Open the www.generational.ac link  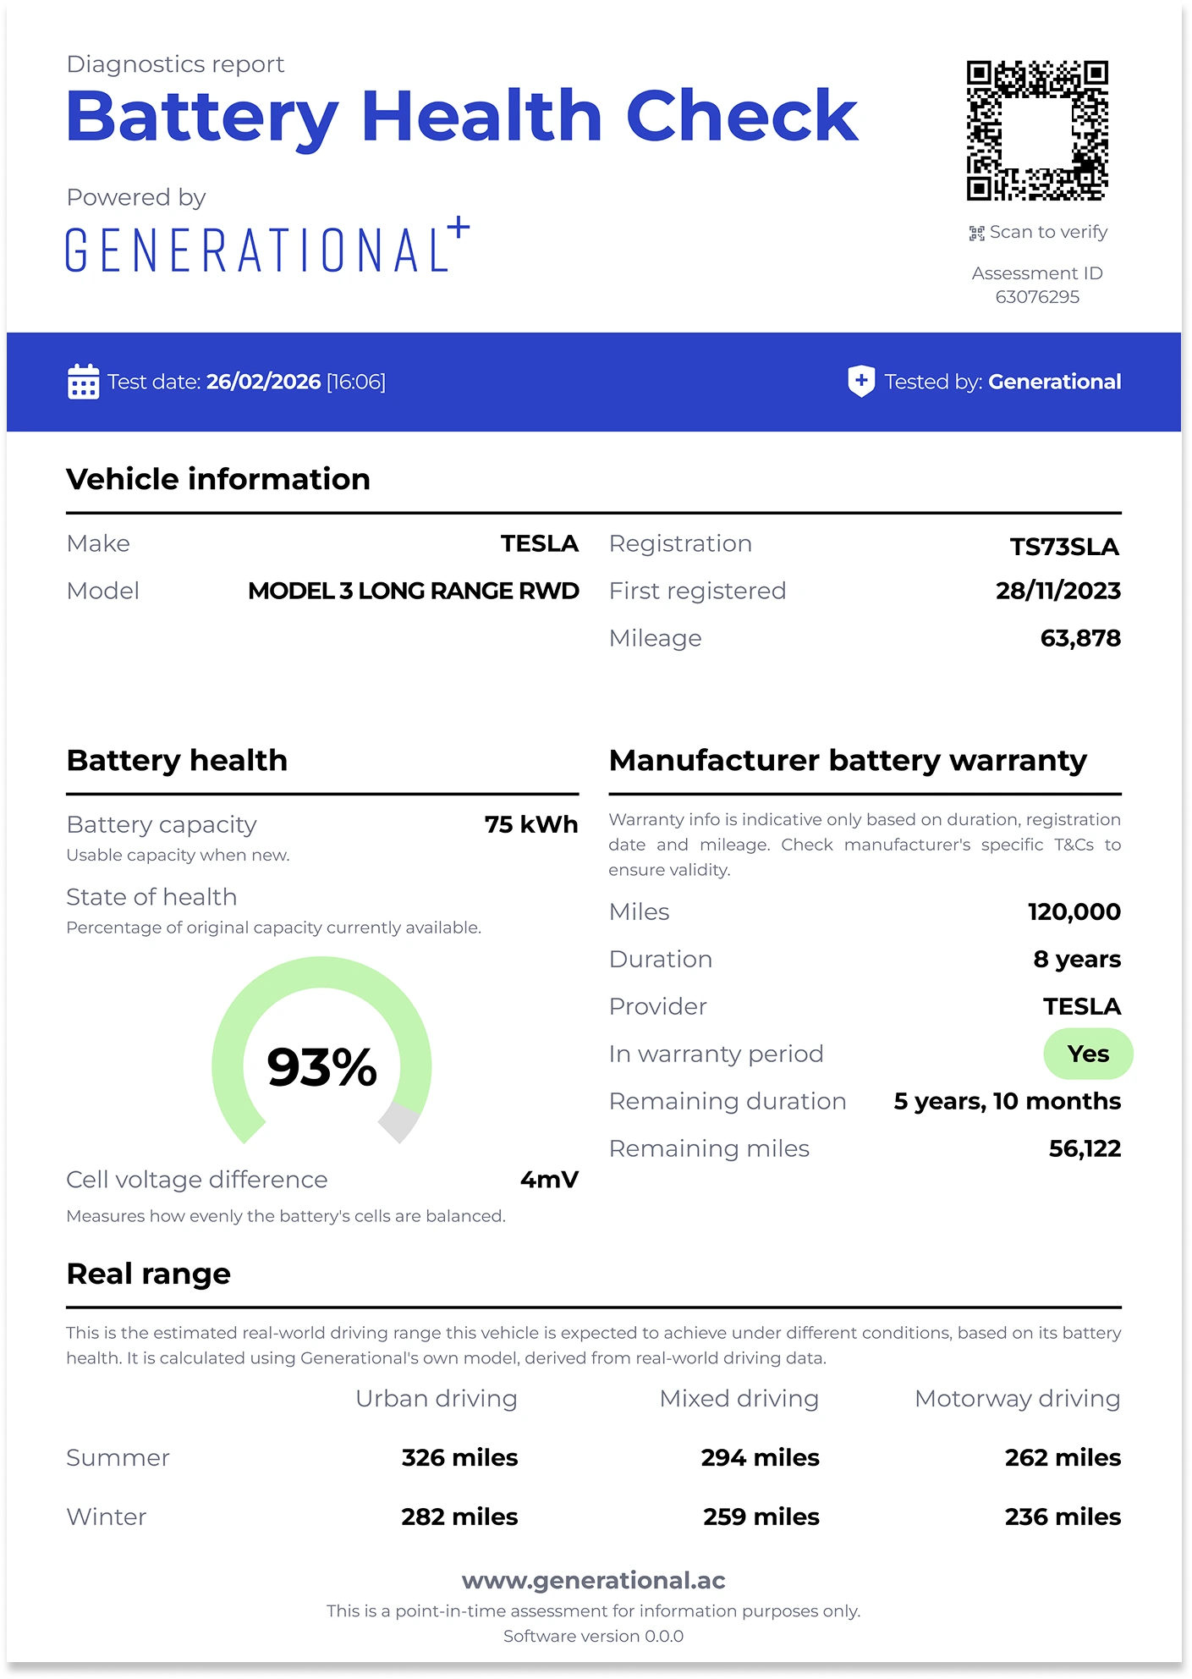[594, 1580]
